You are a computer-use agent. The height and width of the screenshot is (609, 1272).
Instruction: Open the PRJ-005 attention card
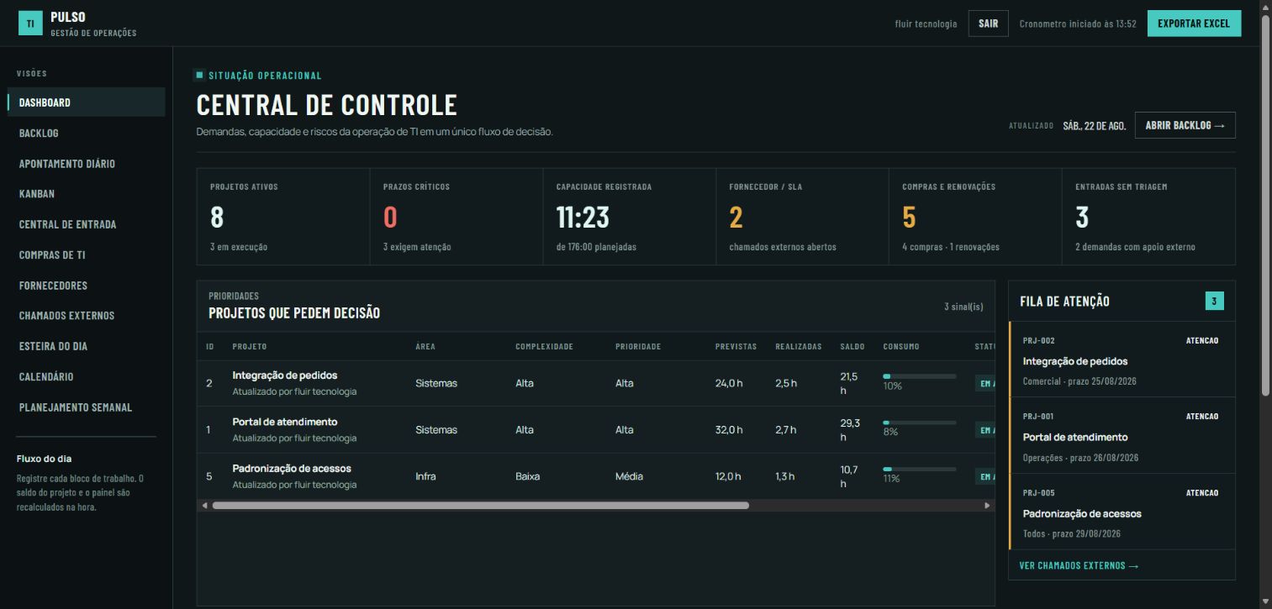[1122, 512]
